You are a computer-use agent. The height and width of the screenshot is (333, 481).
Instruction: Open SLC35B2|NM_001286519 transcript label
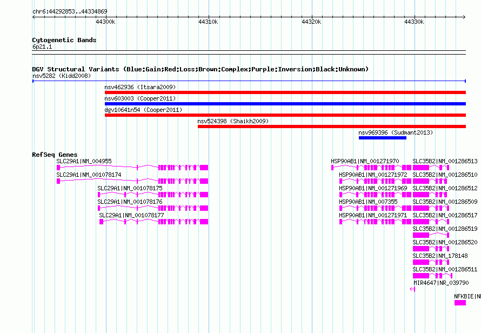tap(445, 229)
